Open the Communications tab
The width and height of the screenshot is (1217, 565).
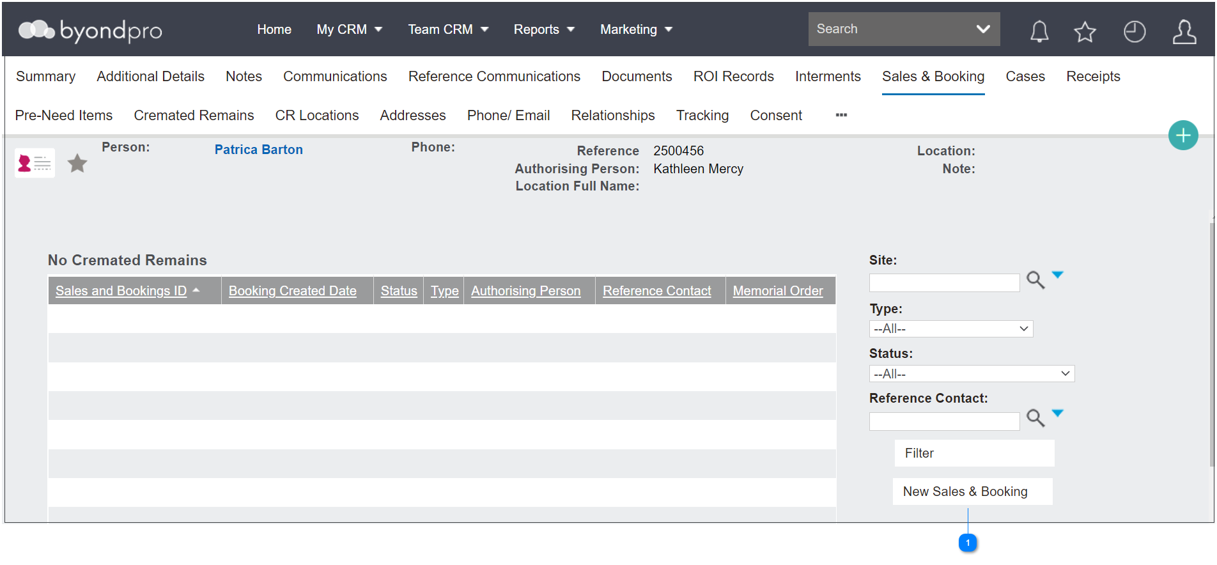[x=335, y=77]
